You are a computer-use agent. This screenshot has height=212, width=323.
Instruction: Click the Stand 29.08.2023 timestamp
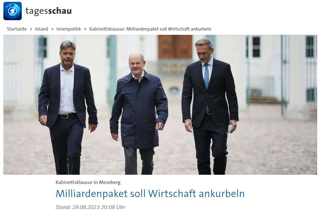[90, 207]
